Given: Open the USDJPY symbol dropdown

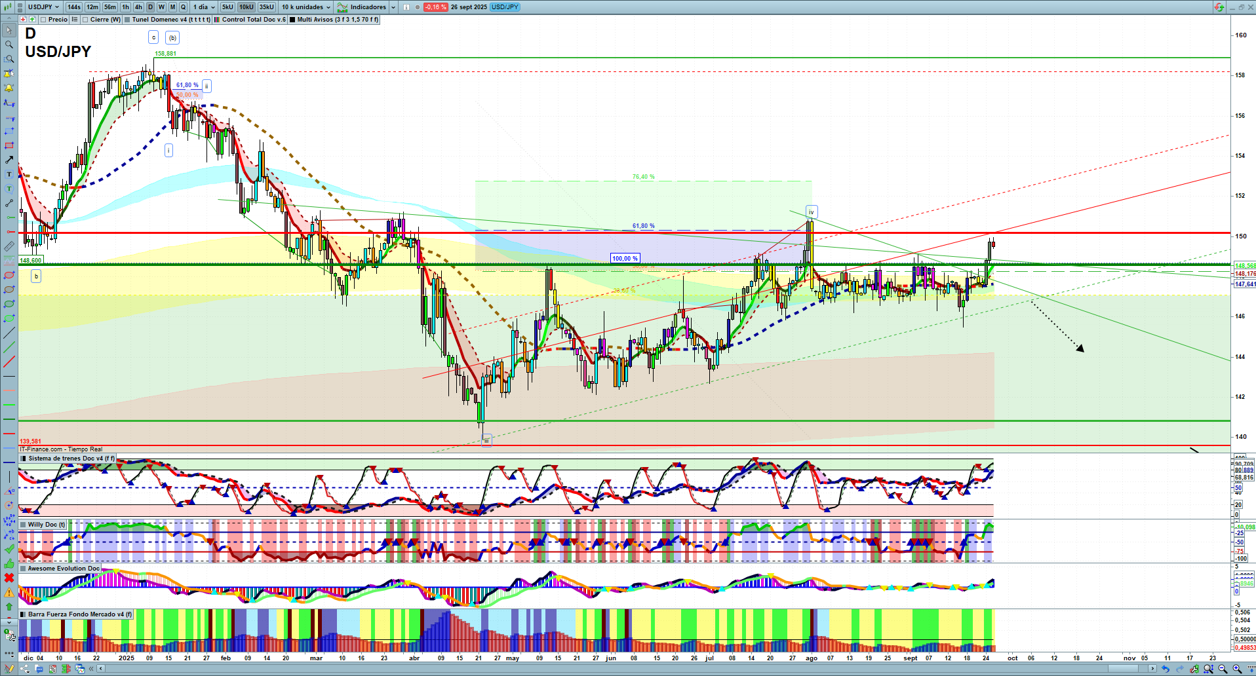Looking at the screenshot, I should pyautogui.click(x=43, y=7).
